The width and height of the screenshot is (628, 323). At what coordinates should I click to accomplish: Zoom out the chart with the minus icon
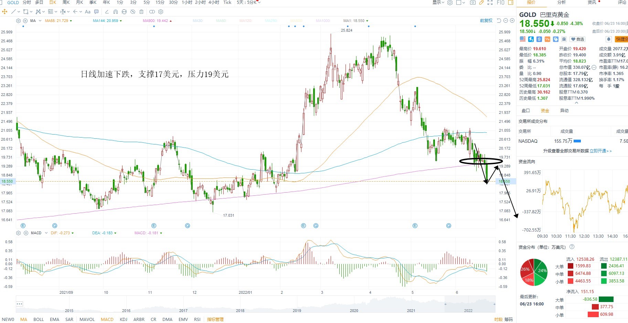[505, 21]
